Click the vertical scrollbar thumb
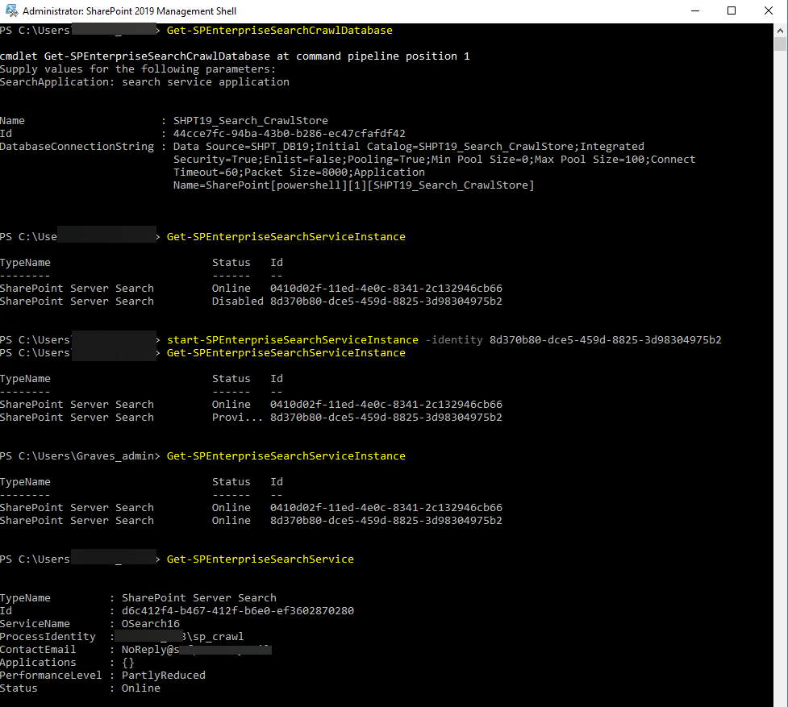The height and width of the screenshot is (707, 788). coord(780,44)
